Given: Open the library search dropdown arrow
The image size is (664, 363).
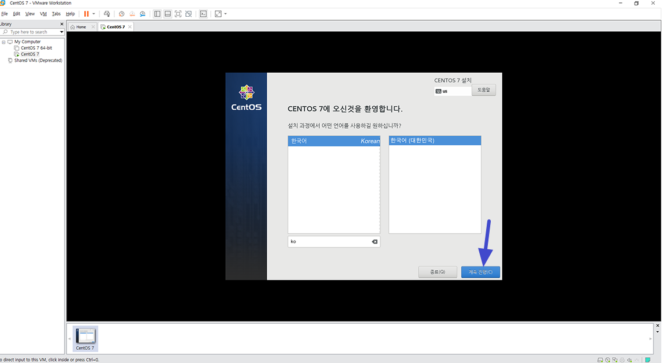Looking at the screenshot, I should [x=61, y=32].
